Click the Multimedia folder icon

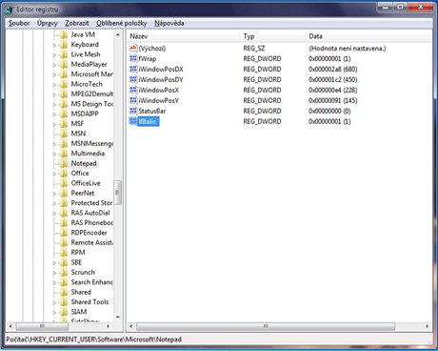64,154
